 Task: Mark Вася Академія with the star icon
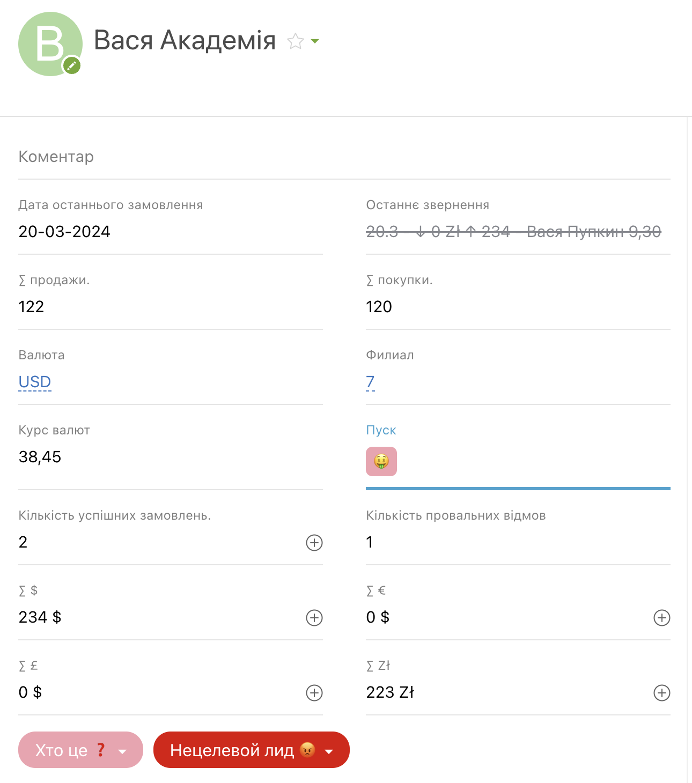point(296,41)
